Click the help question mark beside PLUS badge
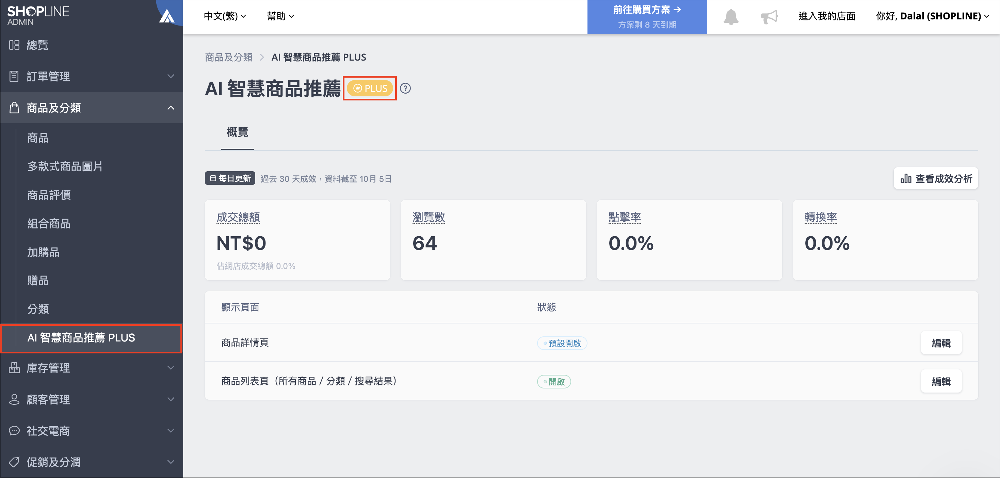The width and height of the screenshot is (1000, 478). coord(405,89)
